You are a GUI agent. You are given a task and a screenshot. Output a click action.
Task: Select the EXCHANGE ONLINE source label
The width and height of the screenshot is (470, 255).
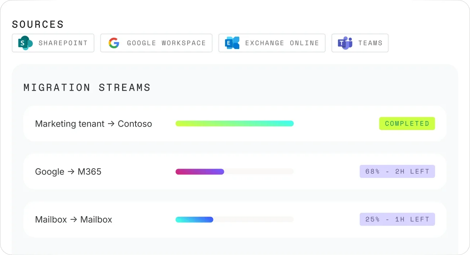pyautogui.click(x=282, y=43)
